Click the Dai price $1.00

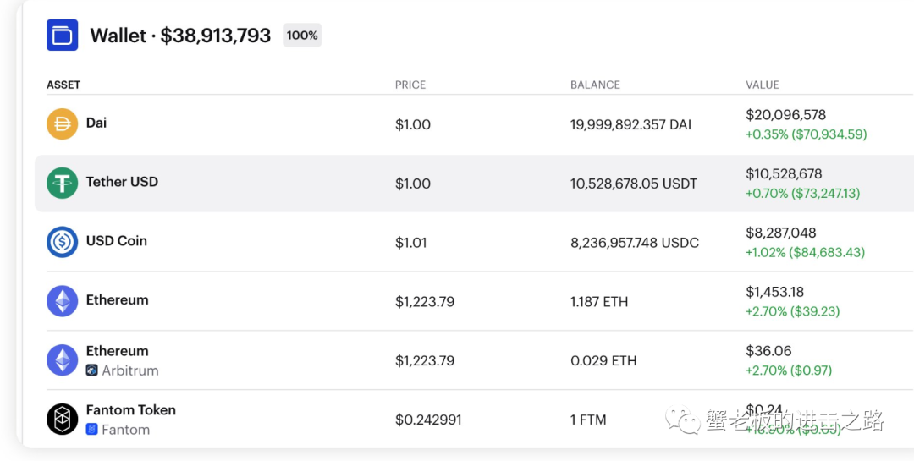pyautogui.click(x=413, y=124)
